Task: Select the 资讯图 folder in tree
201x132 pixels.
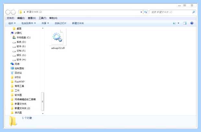Action: [x=18, y=113]
